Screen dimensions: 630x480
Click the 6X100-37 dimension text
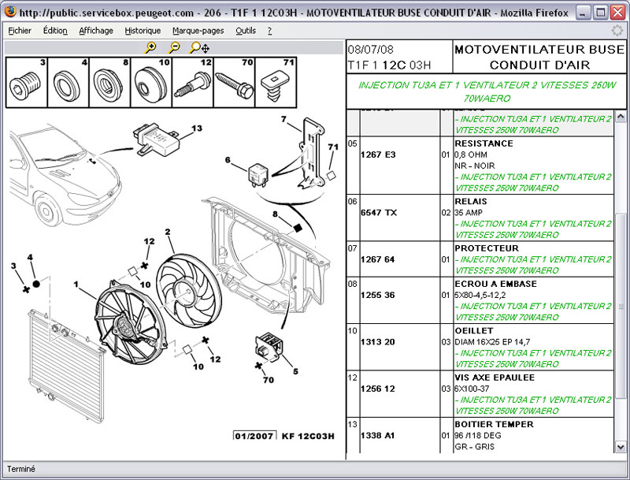[x=472, y=389]
